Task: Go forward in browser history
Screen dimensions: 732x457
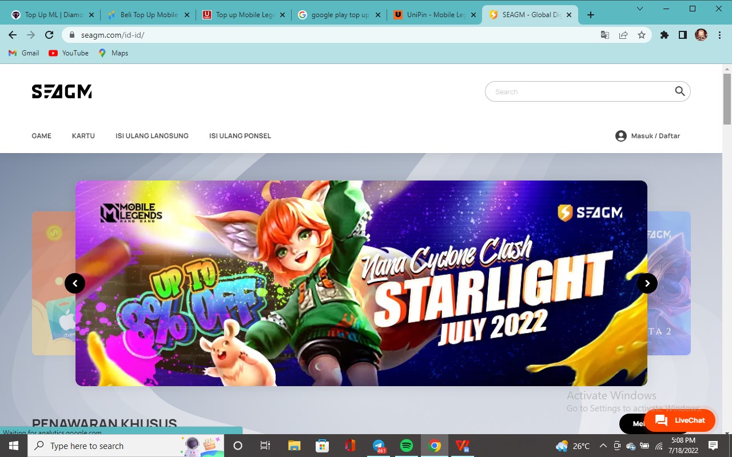Action: [x=31, y=35]
